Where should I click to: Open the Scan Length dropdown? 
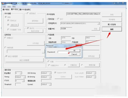click(95, 73)
